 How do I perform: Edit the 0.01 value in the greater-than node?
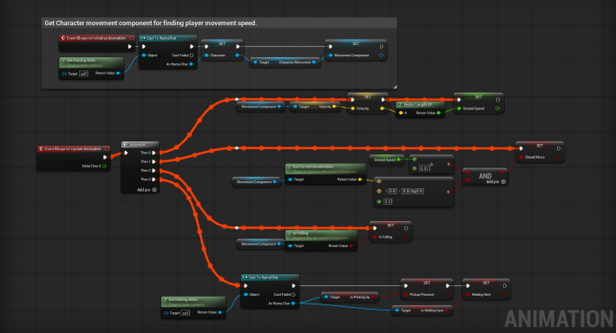pyautogui.click(x=424, y=168)
